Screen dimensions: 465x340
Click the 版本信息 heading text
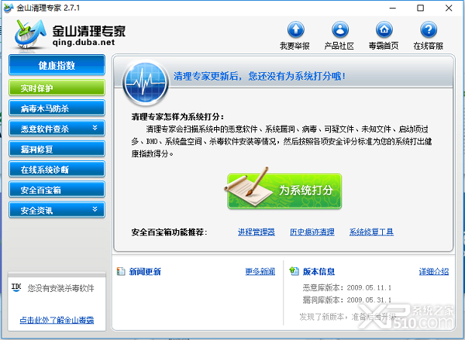319,272
